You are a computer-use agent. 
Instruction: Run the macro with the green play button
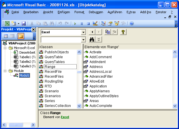pyautogui.click(x=75, y=24)
